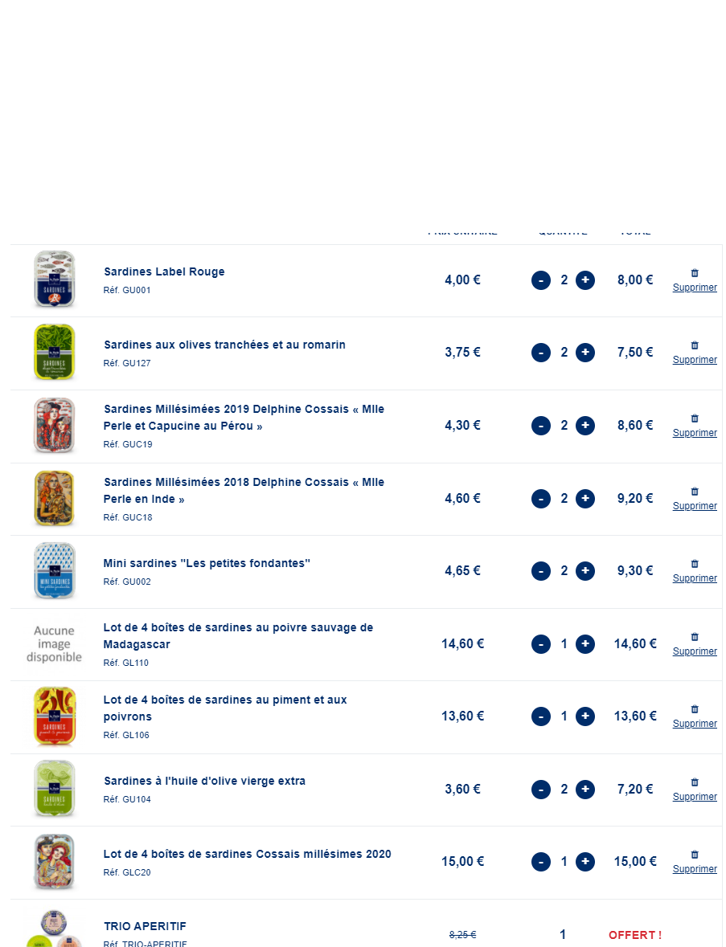
Task: Click trash icon for Sardines Label Rouge
Action: (695, 273)
